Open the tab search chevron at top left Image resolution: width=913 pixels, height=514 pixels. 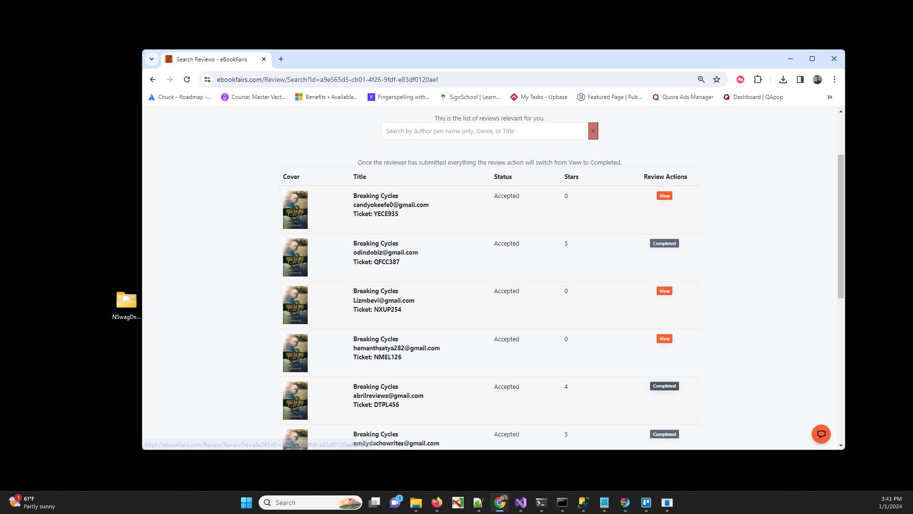[x=151, y=59]
